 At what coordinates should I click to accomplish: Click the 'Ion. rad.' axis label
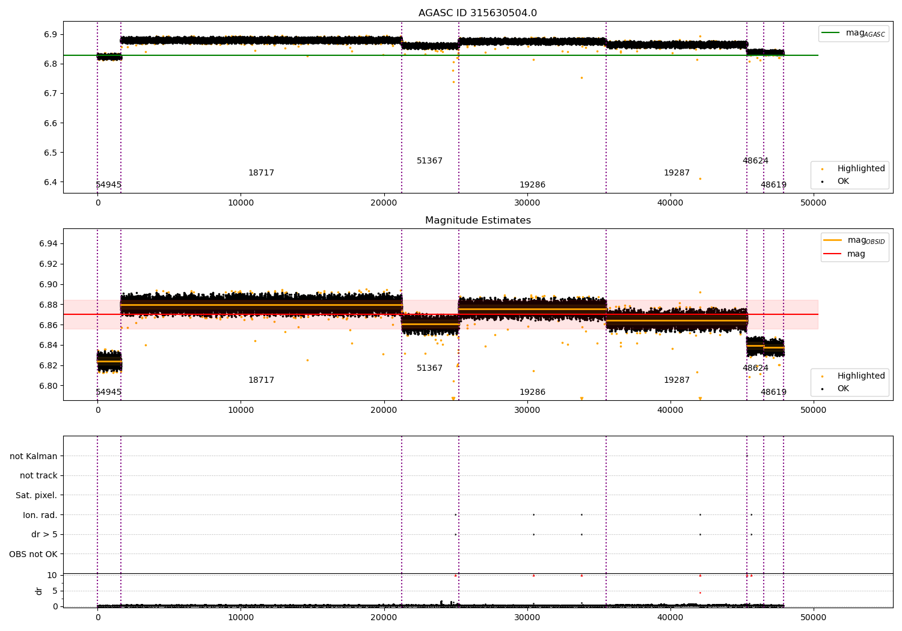tap(40, 515)
